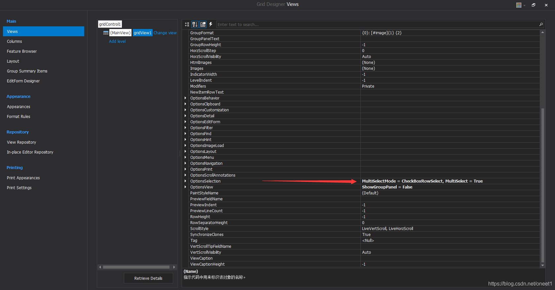555x290 pixels.
Task: Select the SynchronizeClones 'True' value
Action: (450, 235)
